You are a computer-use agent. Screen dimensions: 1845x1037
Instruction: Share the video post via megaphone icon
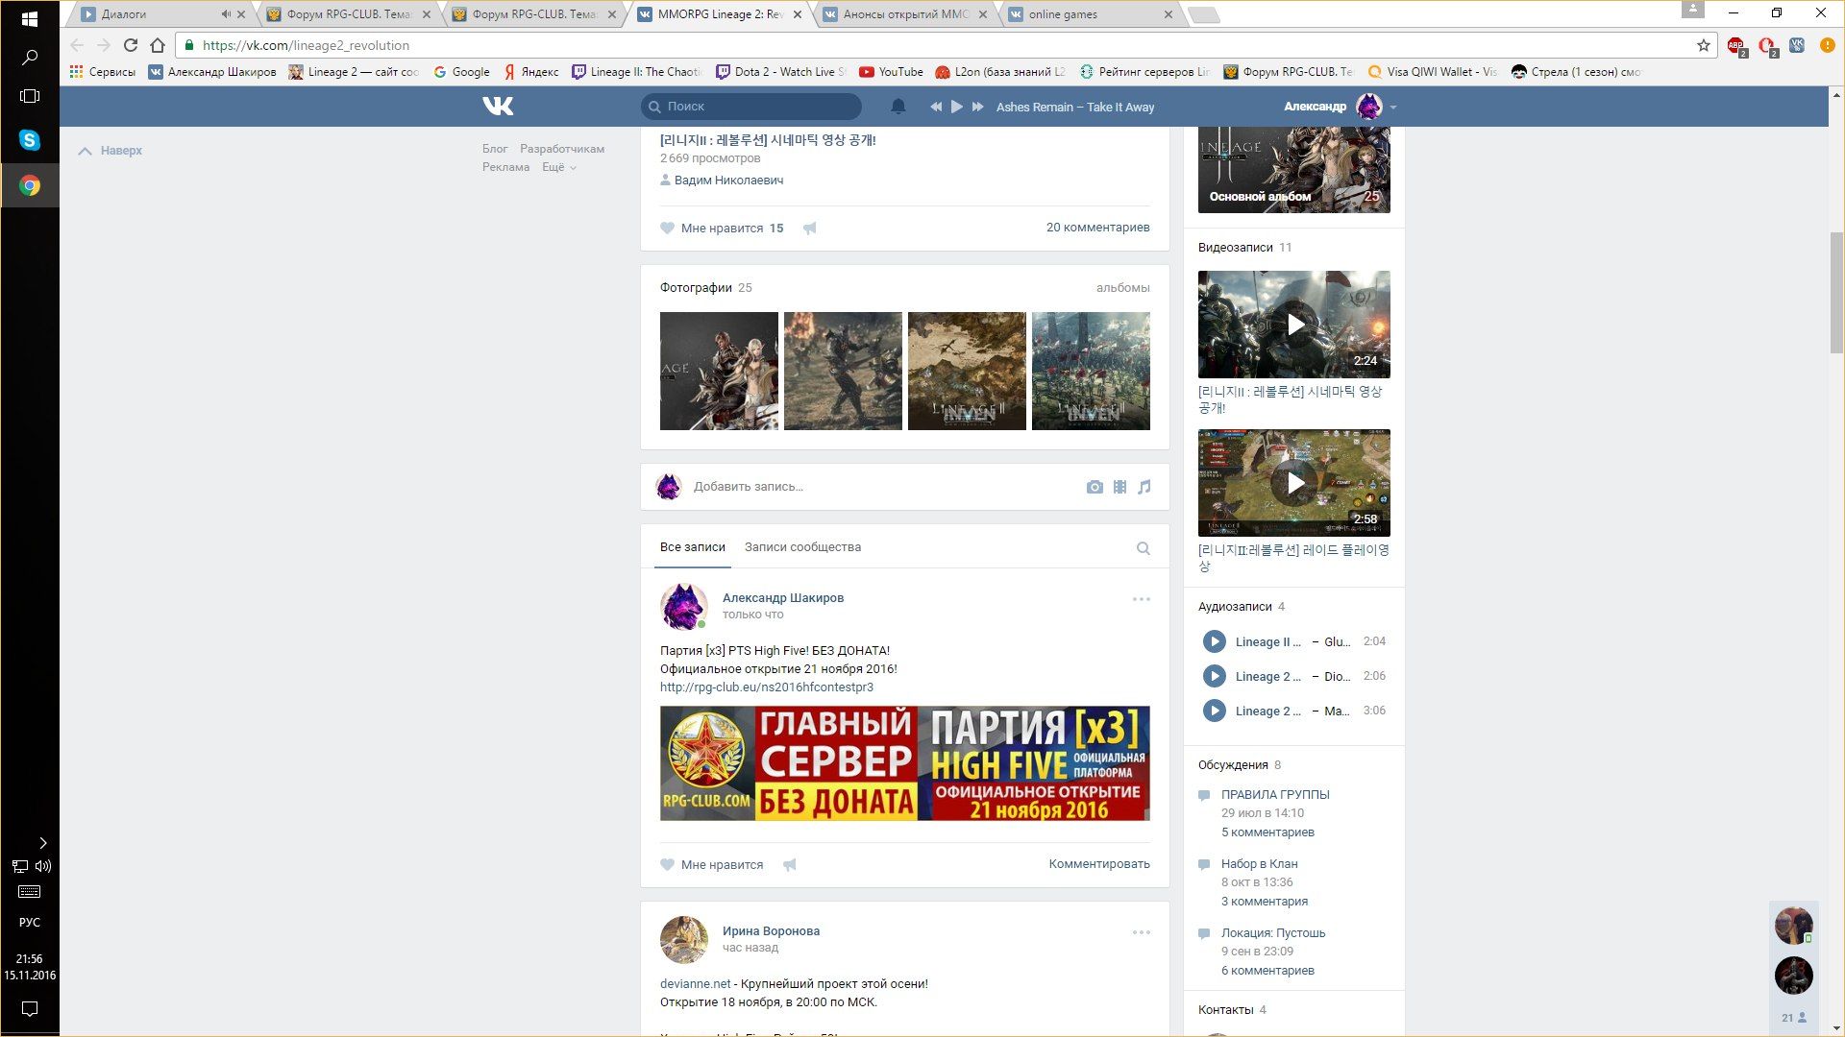pos(810,229)
